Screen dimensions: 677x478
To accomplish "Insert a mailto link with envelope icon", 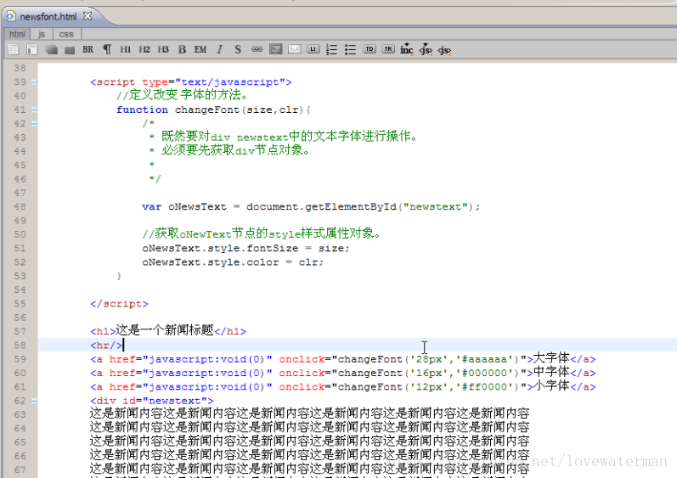I will (x=295, y=49).
